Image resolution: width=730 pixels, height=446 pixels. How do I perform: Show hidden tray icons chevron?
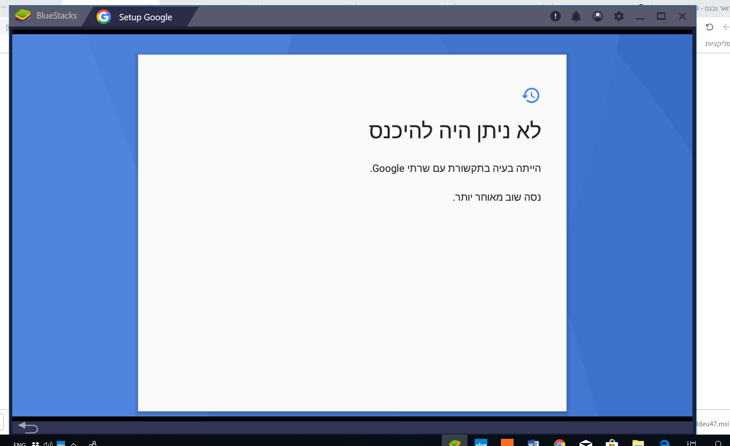coord(74,443)
